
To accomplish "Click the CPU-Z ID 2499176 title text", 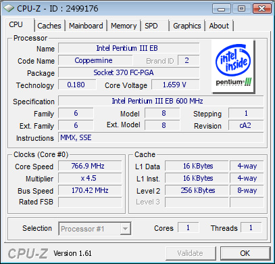I will coord(57,9).
